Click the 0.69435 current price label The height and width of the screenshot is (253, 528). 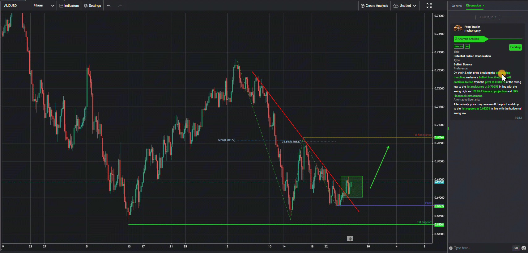[439, 182]
